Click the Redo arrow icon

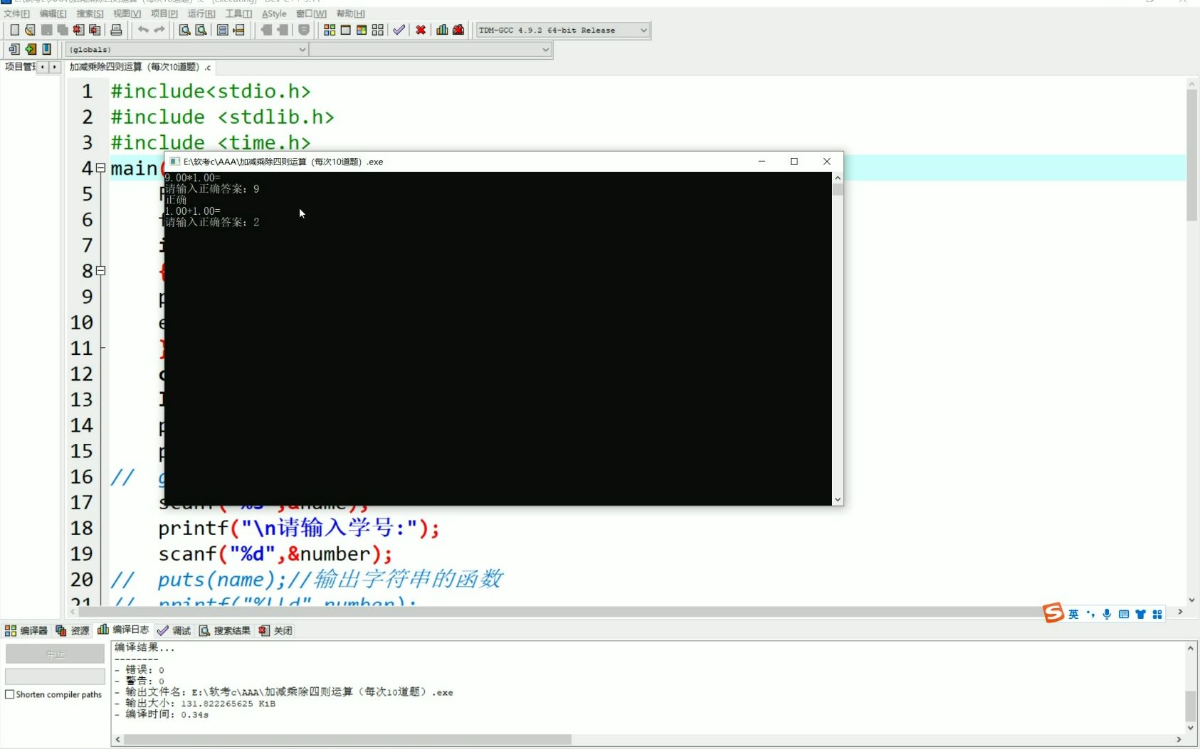(159, 30)
